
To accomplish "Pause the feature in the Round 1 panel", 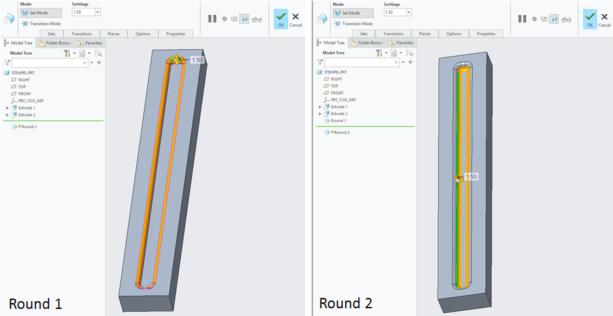I will 212,19.
